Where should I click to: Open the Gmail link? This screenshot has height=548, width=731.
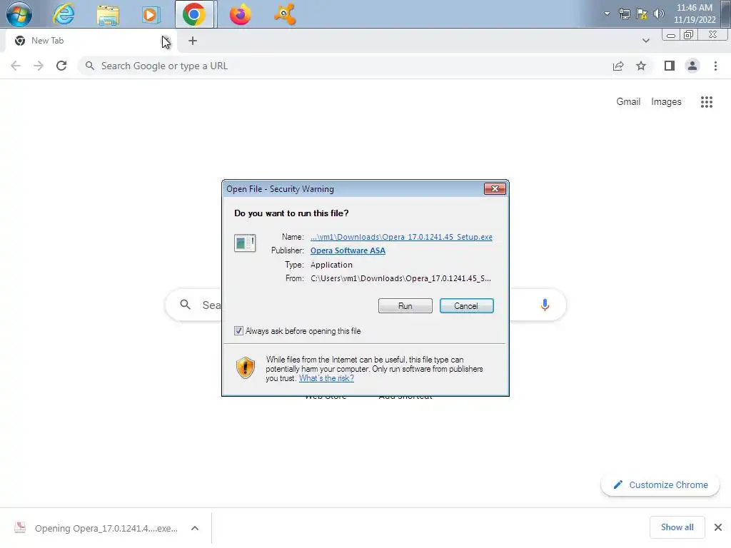[x=628, y=101]
